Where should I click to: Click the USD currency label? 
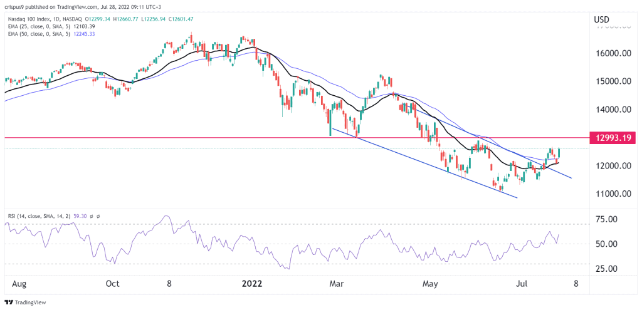pyautogui.click(x=601, y=19)
